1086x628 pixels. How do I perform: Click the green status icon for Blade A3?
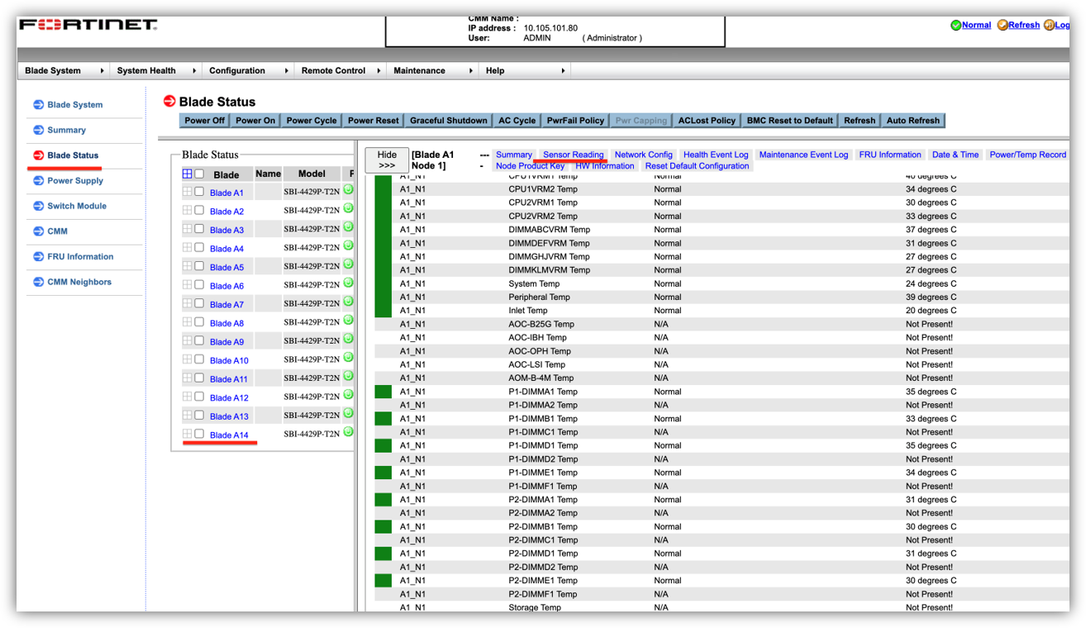point(349,226)
